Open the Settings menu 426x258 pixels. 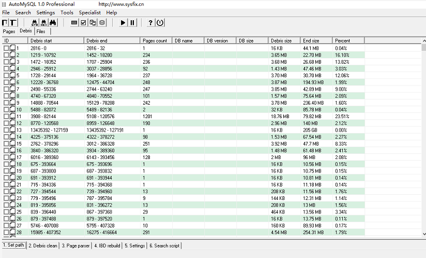coord(45,12)
